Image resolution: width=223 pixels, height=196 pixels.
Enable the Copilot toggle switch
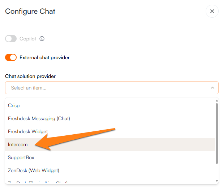pos(11,39)
